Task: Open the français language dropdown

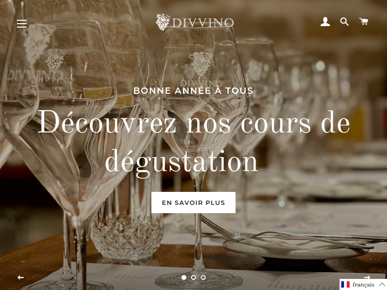Action: (x=363, y=285)
